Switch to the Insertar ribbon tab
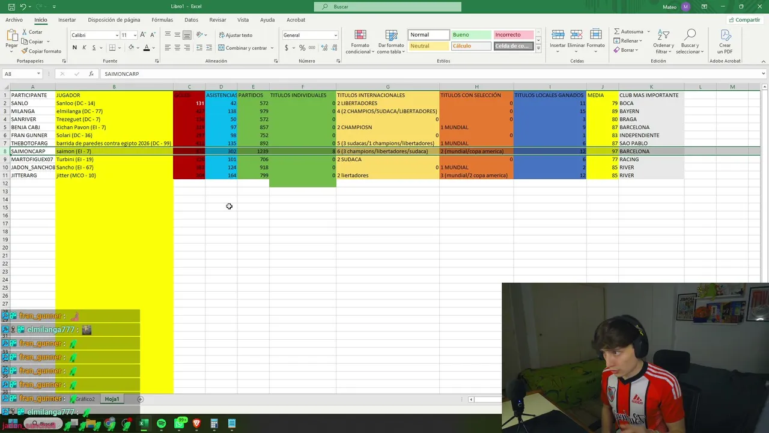The width and height of the screenshot is (769, 433). tap(67, 20)
